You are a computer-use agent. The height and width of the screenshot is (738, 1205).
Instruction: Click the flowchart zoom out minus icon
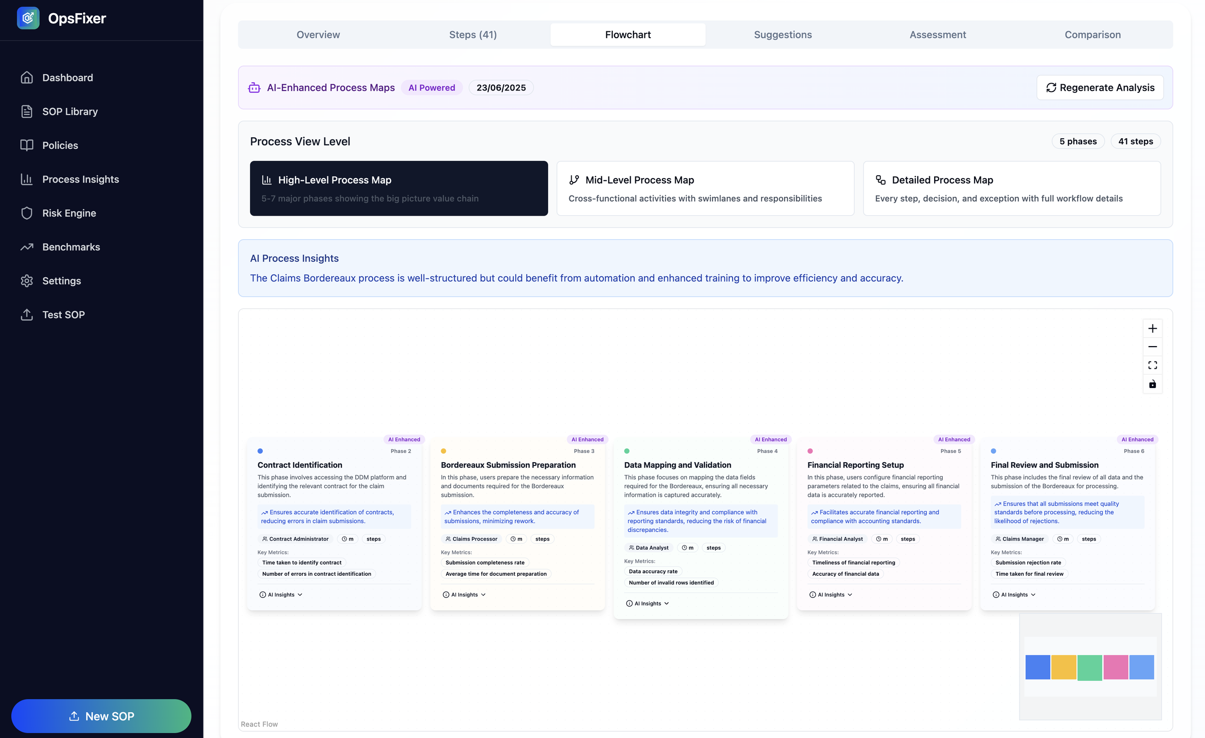tap(1152, 347)
